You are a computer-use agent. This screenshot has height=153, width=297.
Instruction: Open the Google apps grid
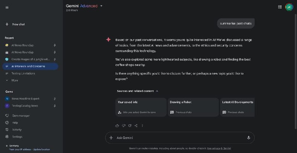coord(280,7)
